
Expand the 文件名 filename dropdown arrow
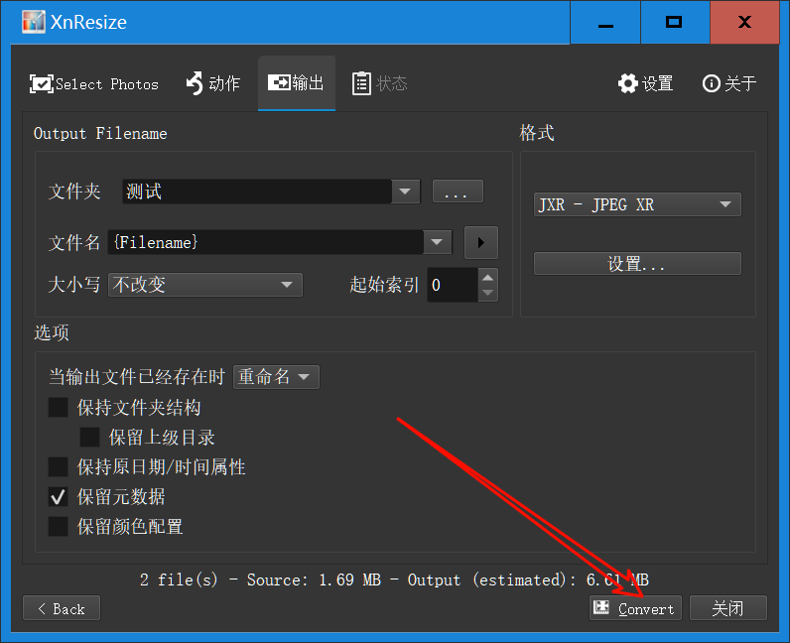pyautogui.click(x=438, y=242)
